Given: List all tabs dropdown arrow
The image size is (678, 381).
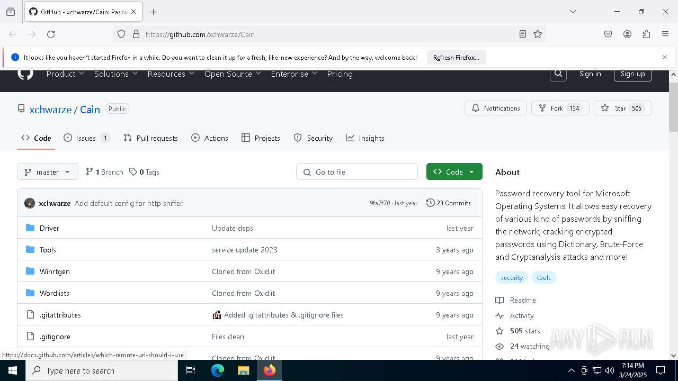Looking at the screenshot, I should point(573,12).
